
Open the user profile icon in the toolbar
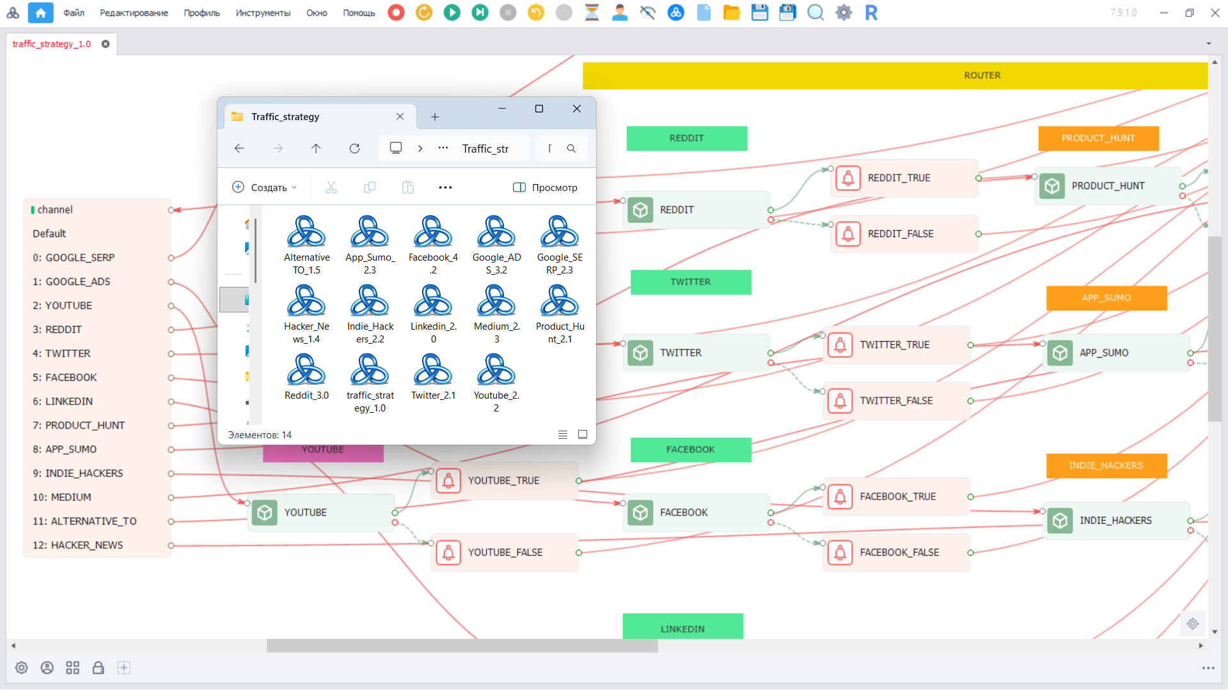(x=620, y=13)
